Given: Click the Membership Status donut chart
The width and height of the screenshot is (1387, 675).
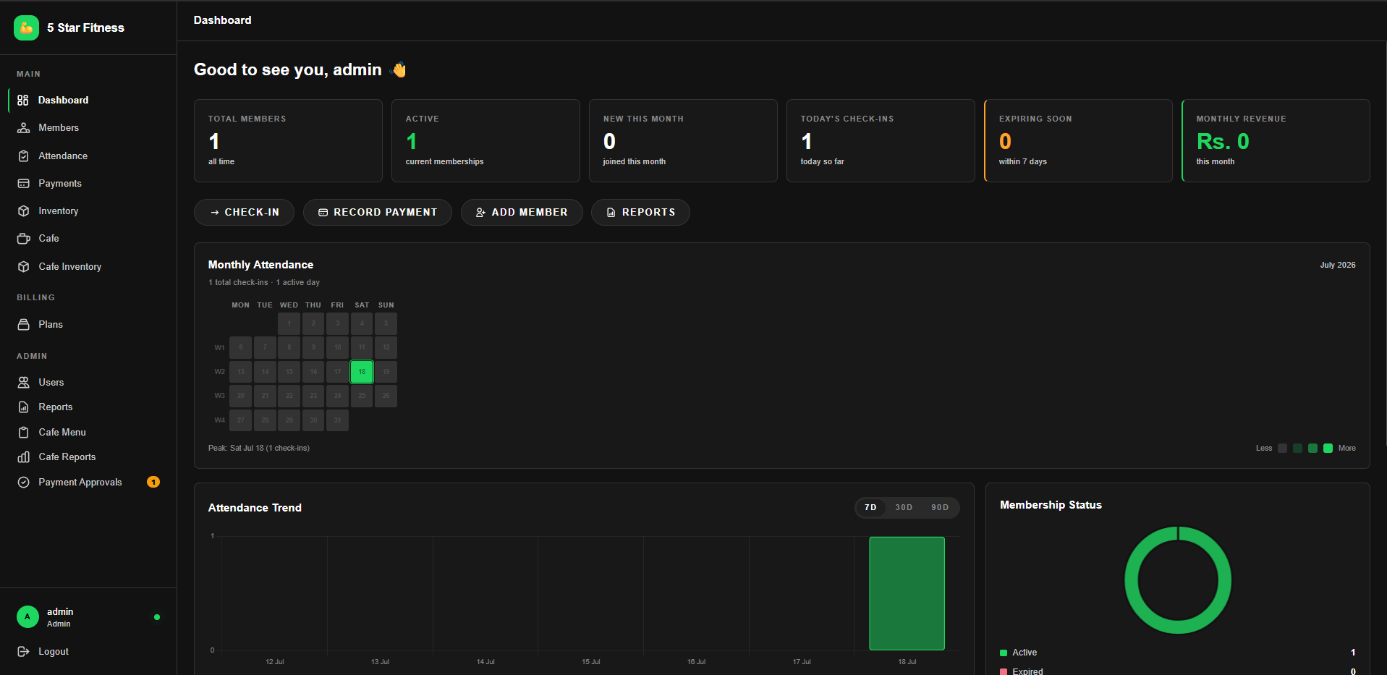Looking at the screenshot, I should click(x=1178, y=580).
